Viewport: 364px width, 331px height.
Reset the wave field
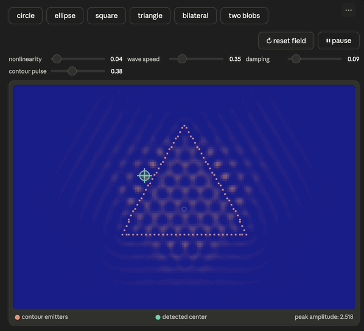(x=286, y=41)
